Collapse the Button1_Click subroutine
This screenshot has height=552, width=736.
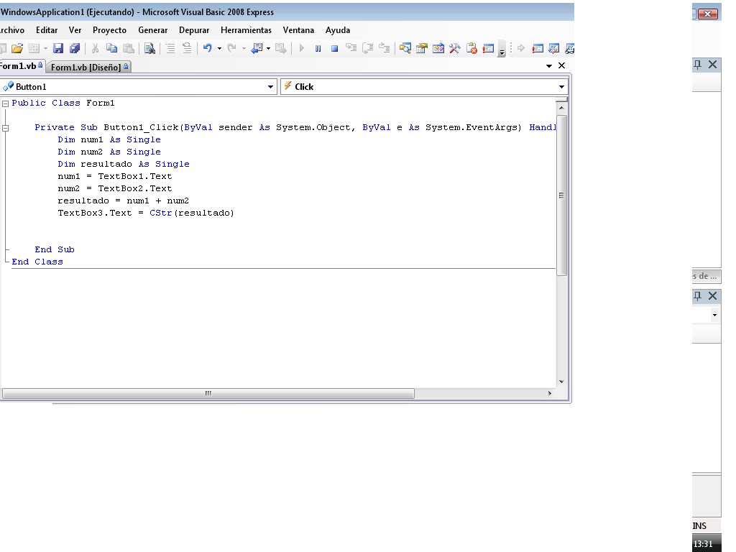point(5,127)
